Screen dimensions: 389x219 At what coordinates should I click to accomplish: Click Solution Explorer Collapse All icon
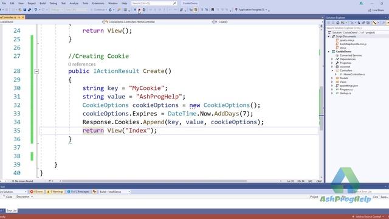tap(363, 23)
